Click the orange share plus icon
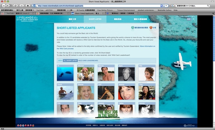The width and height of the screenshot is (215, 130). coord(151,28)
